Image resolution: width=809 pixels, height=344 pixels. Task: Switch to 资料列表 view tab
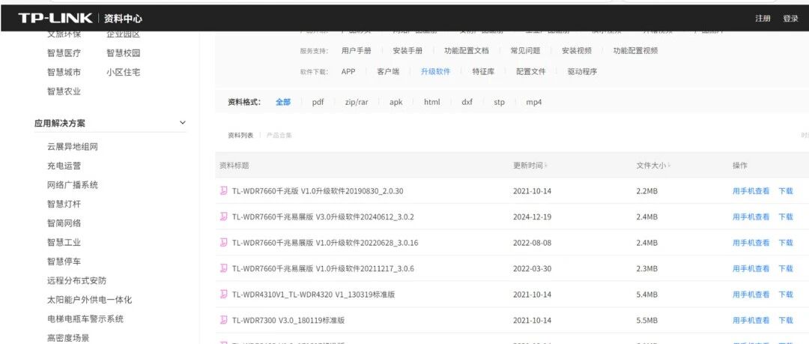(240, 136)
